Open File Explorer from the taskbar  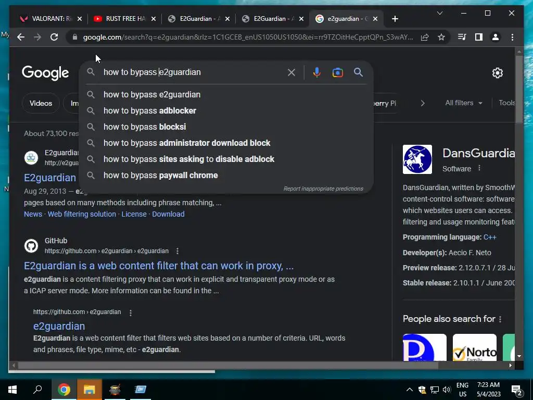(x=90, y=390)
